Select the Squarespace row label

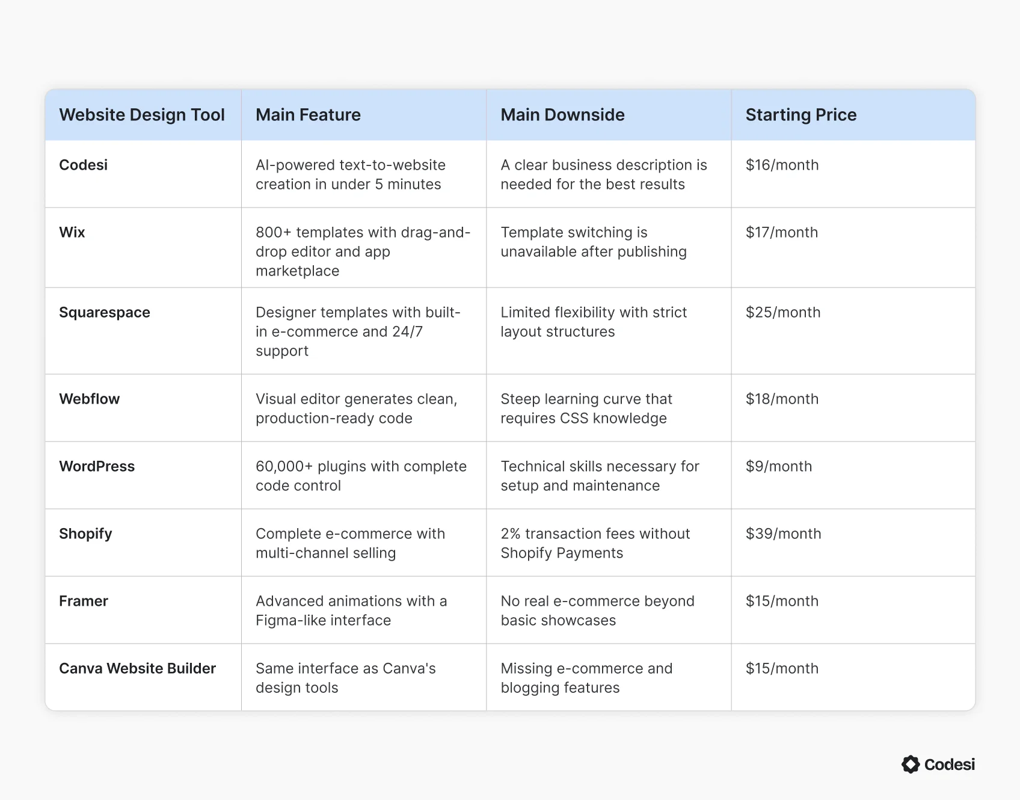[105, 312]
